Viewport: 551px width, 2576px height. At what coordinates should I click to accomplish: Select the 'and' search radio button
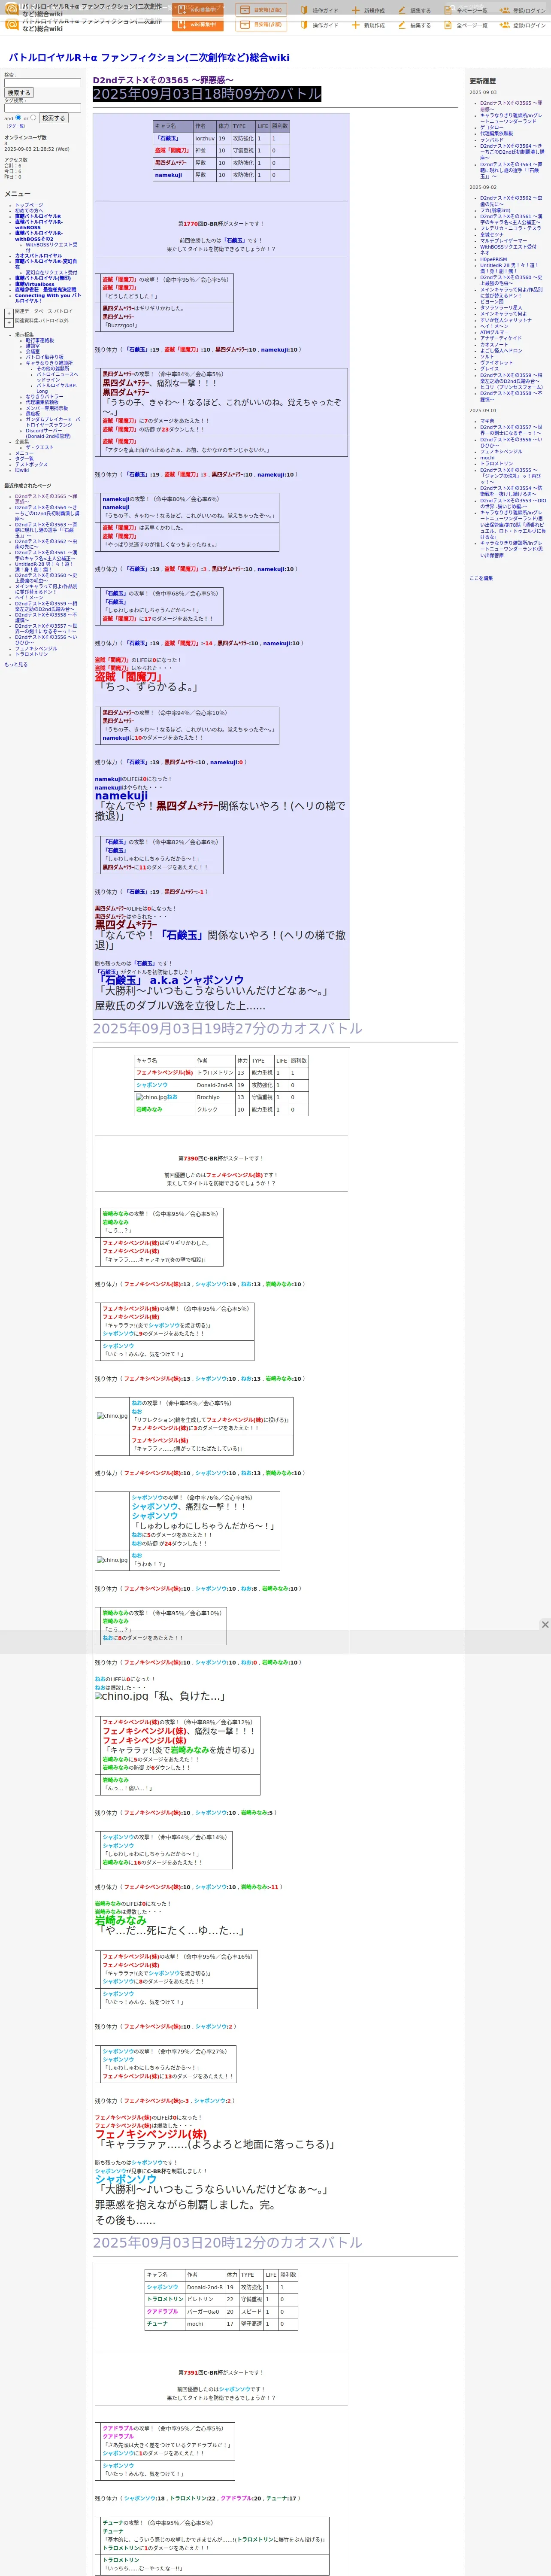[x=18, y=117]
